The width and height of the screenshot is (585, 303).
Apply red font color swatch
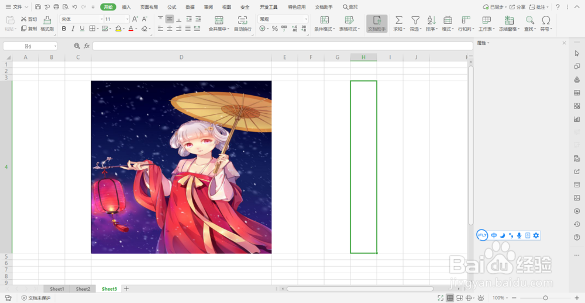click(131, 29)
